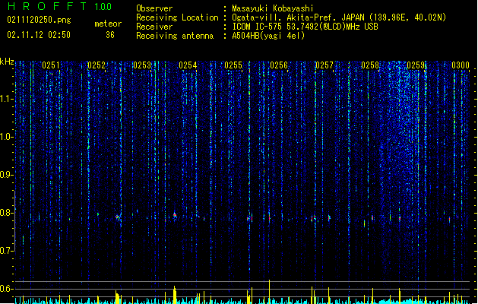Click the 0256 time marker

279,65
